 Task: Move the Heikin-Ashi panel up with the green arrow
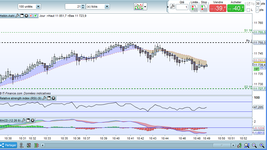click(35, 16)
